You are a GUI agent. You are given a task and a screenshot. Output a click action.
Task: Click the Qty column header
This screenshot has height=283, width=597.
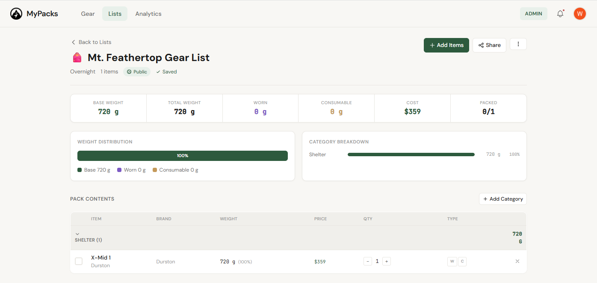tap(368, 219)
